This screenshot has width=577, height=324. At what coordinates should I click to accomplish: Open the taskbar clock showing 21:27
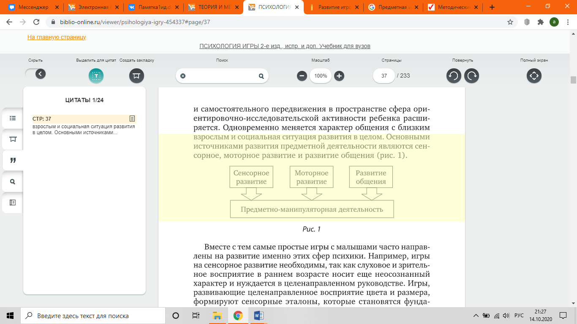540,316
